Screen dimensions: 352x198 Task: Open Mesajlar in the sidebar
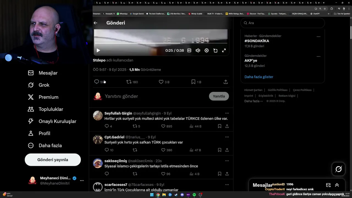(x=43, y=73)
